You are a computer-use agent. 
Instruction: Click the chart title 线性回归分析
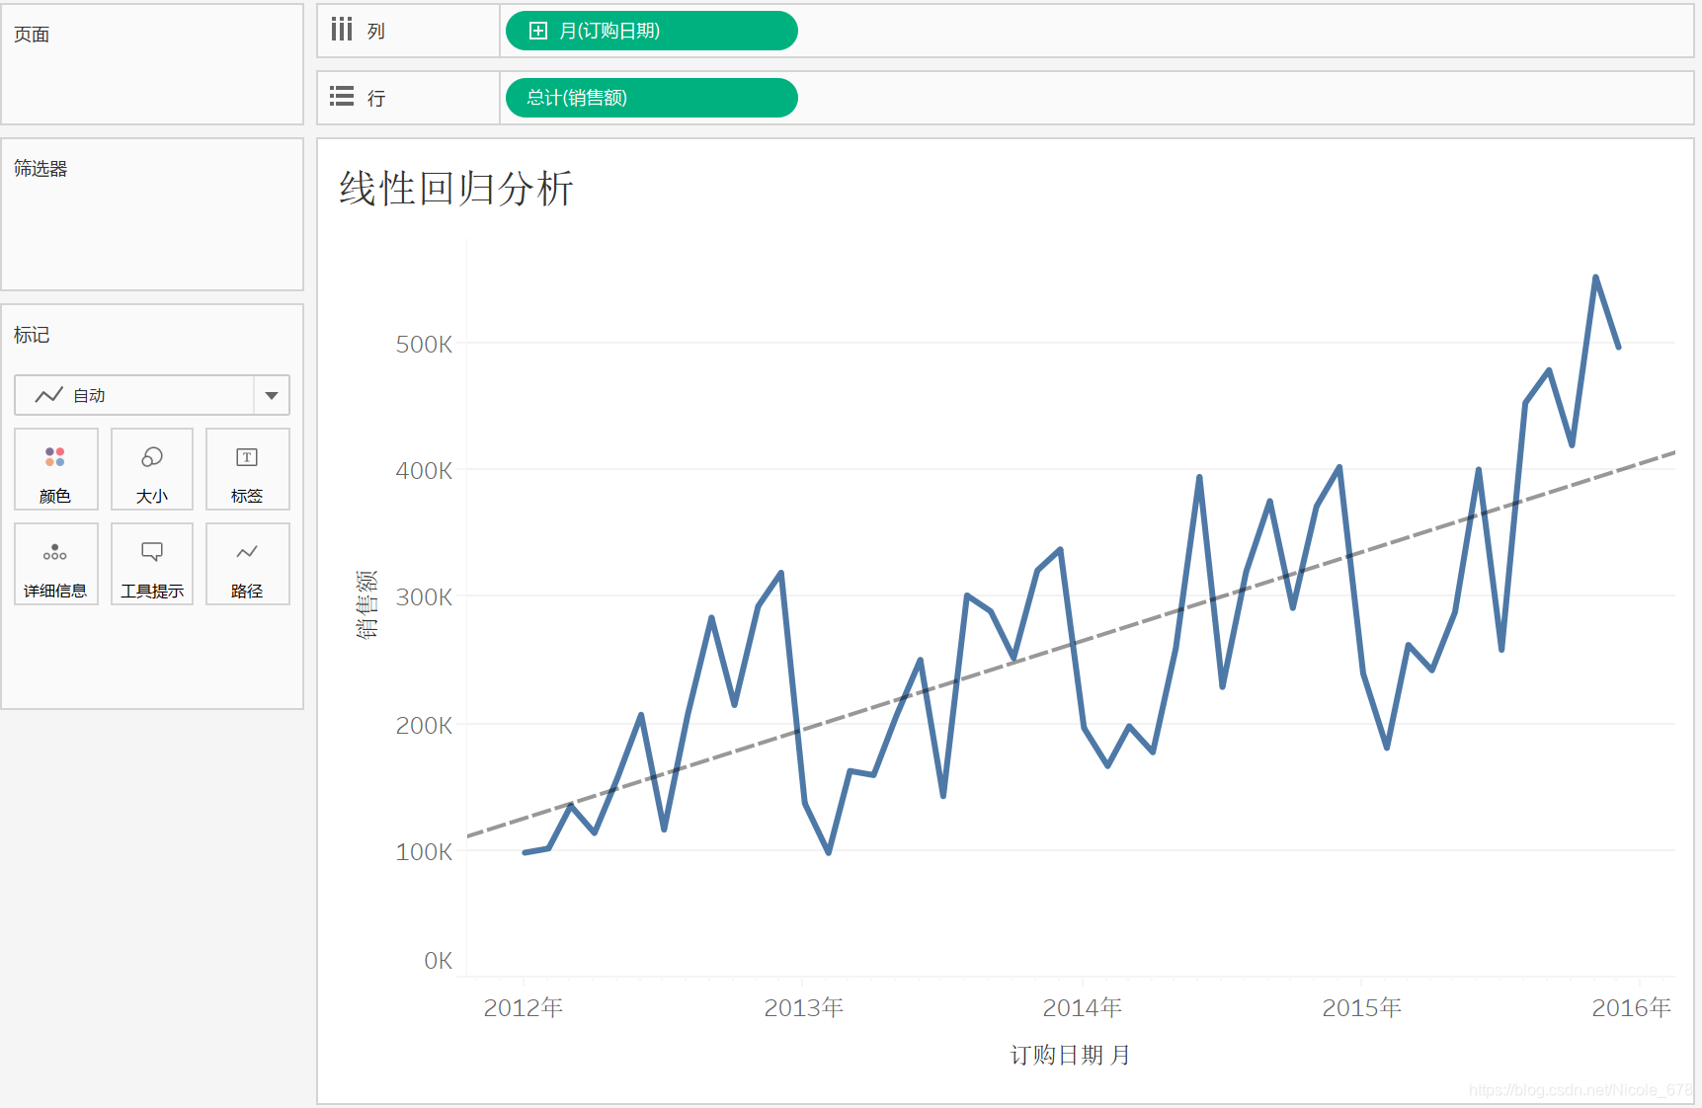pyautogui.click(x=456, y=188)
